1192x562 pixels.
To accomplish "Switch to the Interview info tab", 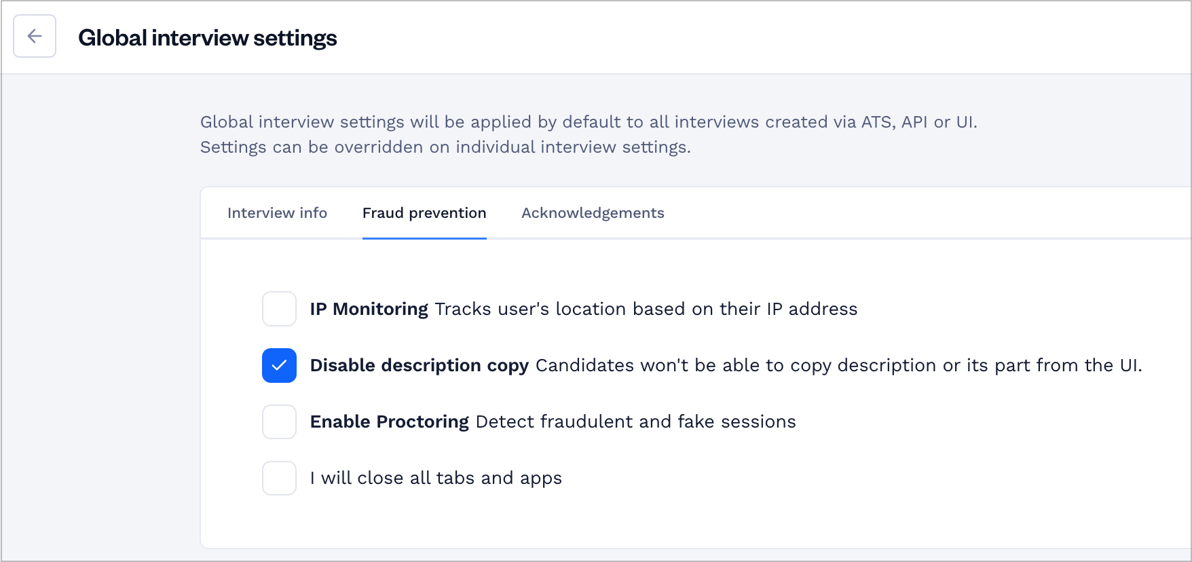I will tap(277, 213).
